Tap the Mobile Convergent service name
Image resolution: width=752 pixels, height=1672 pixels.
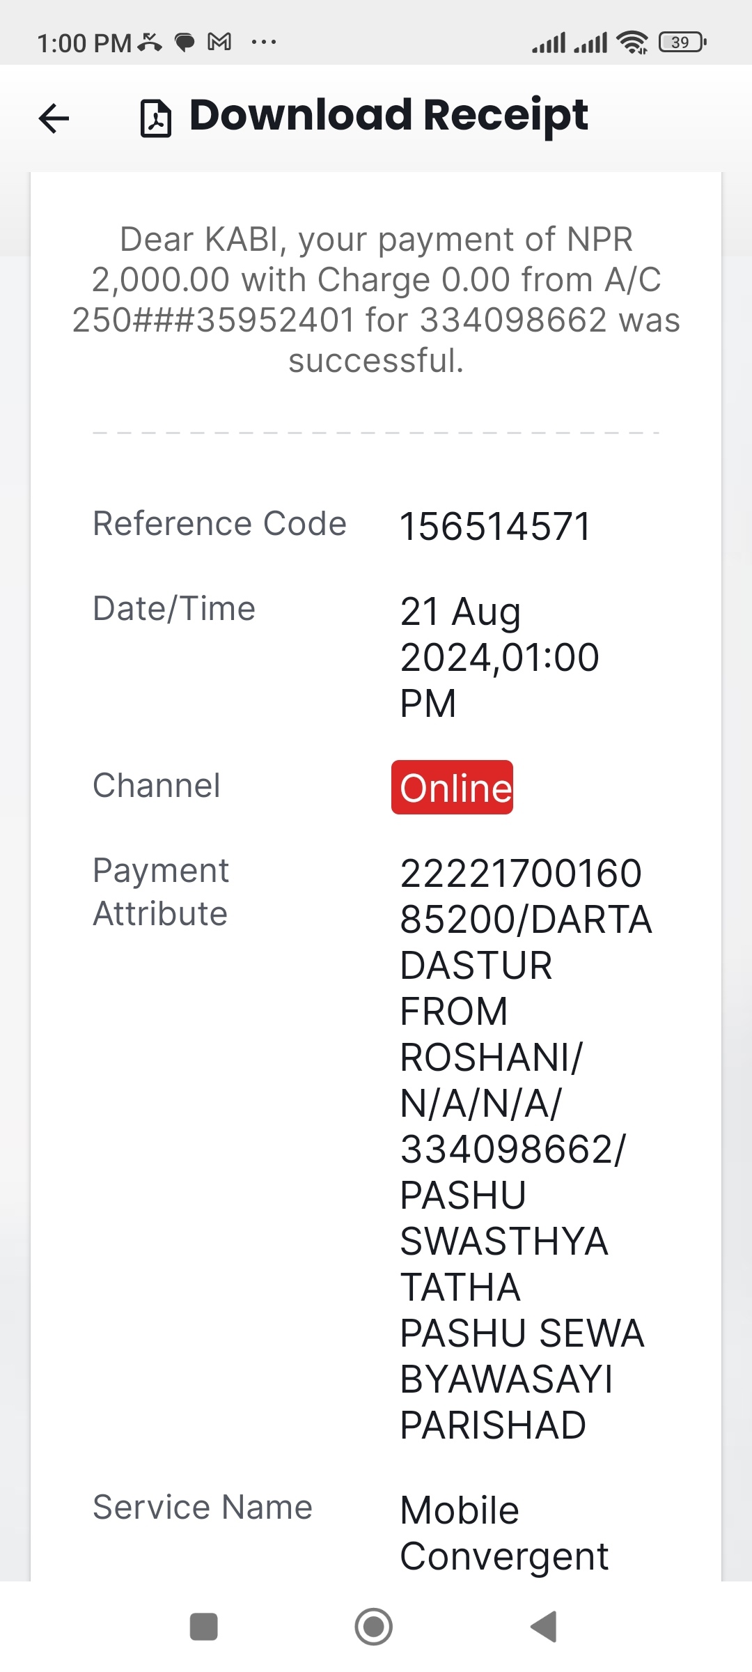coord(504,1533)
